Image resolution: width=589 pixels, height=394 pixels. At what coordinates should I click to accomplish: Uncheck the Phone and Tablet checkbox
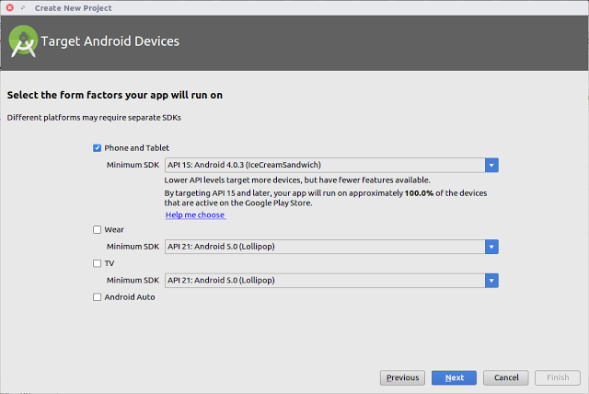point(97,147)
